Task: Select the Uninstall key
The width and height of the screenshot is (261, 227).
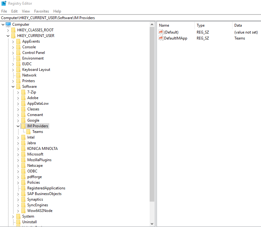Action: [x=29, y=222]
